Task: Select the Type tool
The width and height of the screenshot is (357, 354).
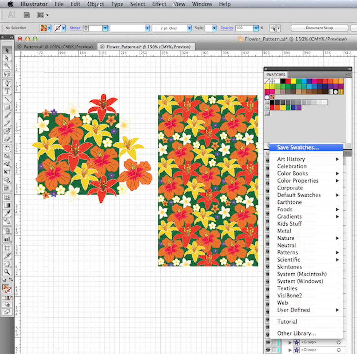Action: click(x=7, y=91)
